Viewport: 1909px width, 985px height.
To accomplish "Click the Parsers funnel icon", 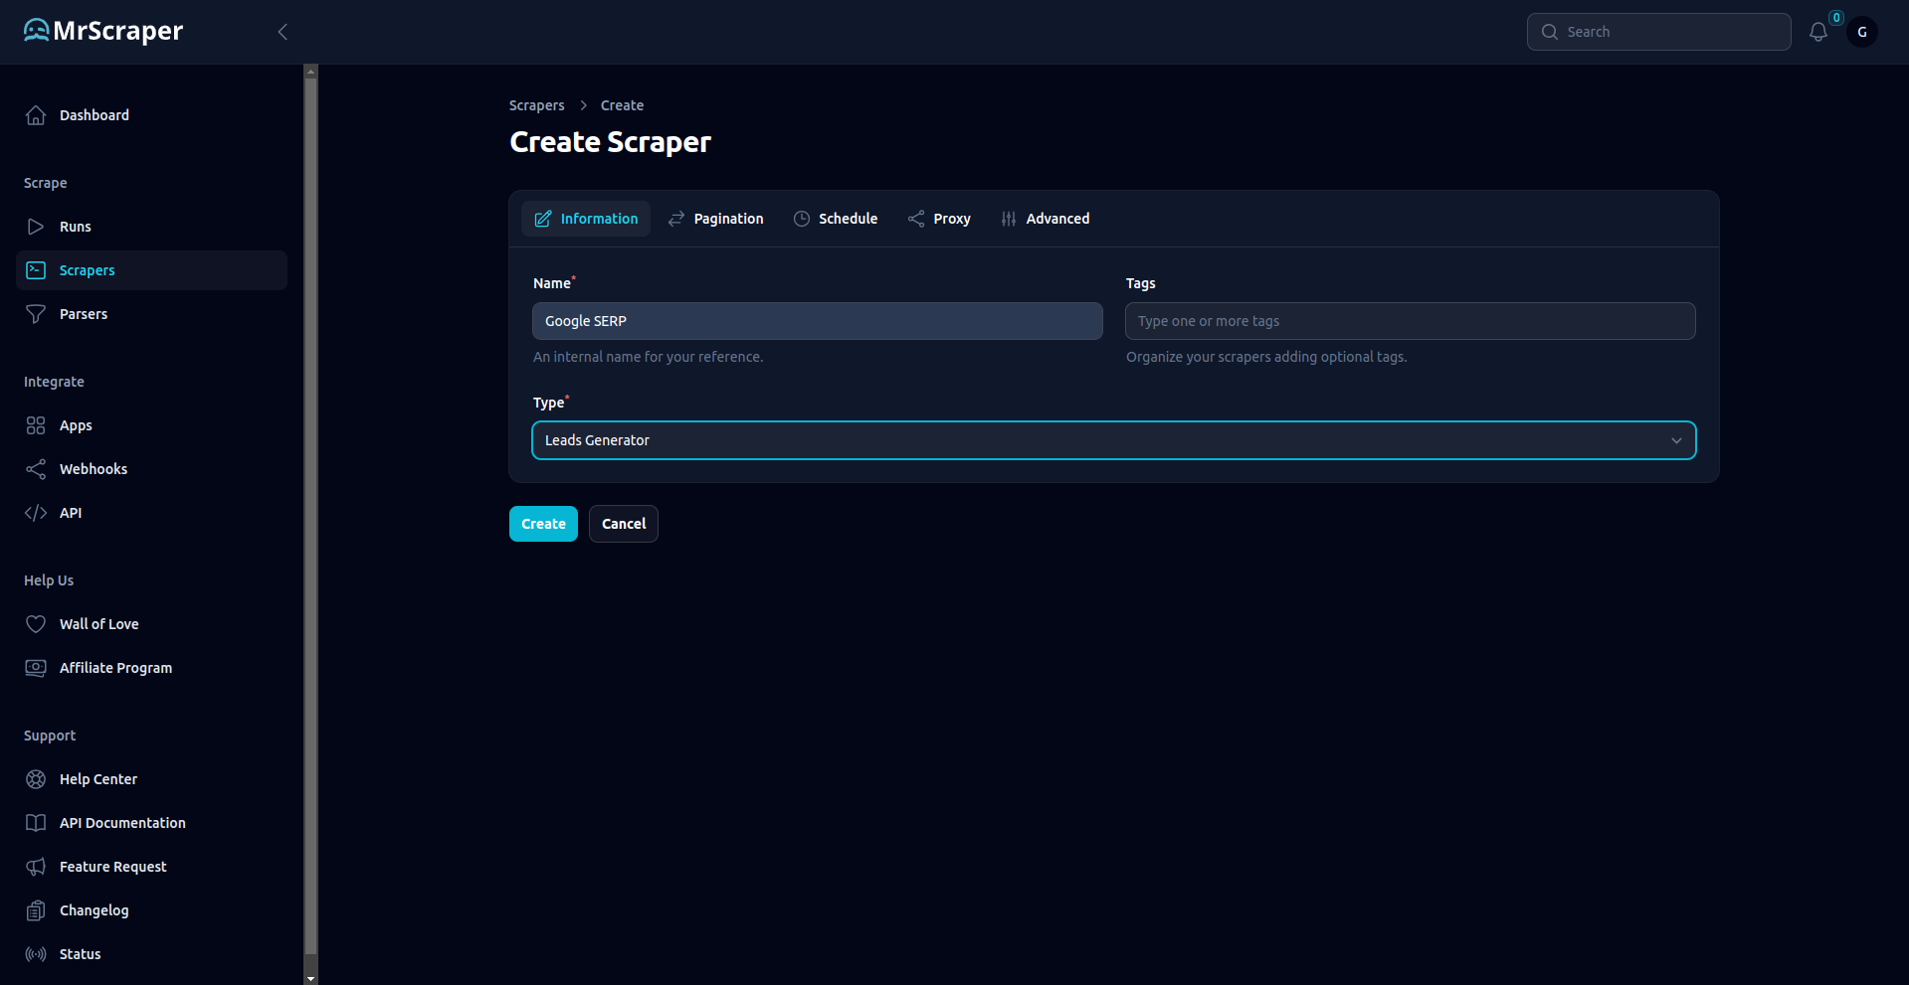I will [36, 314].
